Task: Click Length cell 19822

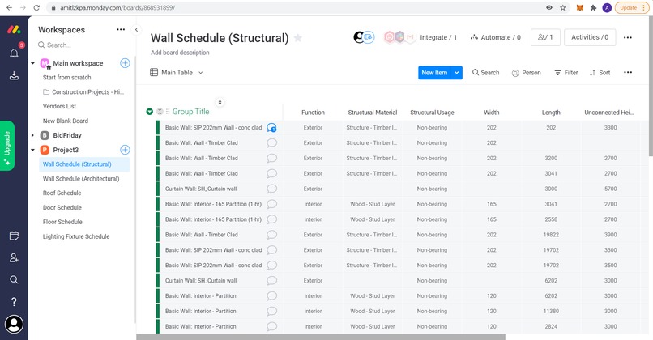Action: (551, 235)
